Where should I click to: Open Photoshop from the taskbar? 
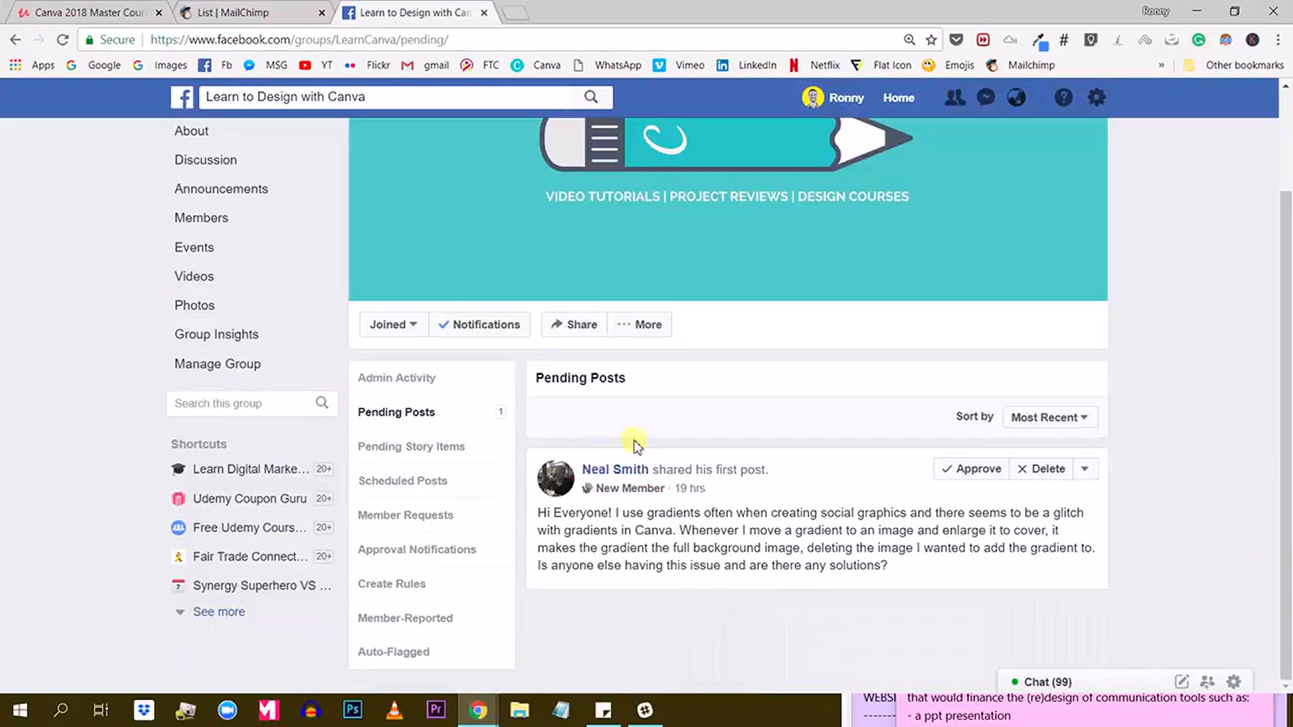point(353,709)
